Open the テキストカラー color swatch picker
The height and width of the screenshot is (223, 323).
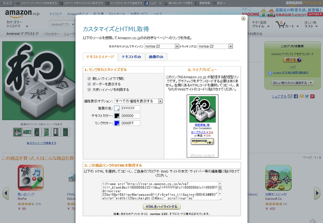pos(117,116)
